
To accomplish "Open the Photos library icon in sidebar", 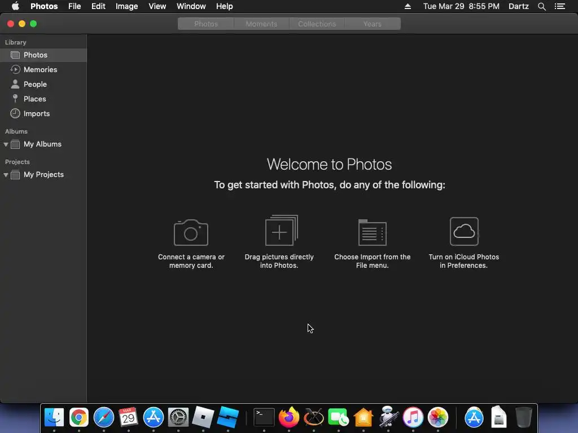I will (x=15, y=55).
